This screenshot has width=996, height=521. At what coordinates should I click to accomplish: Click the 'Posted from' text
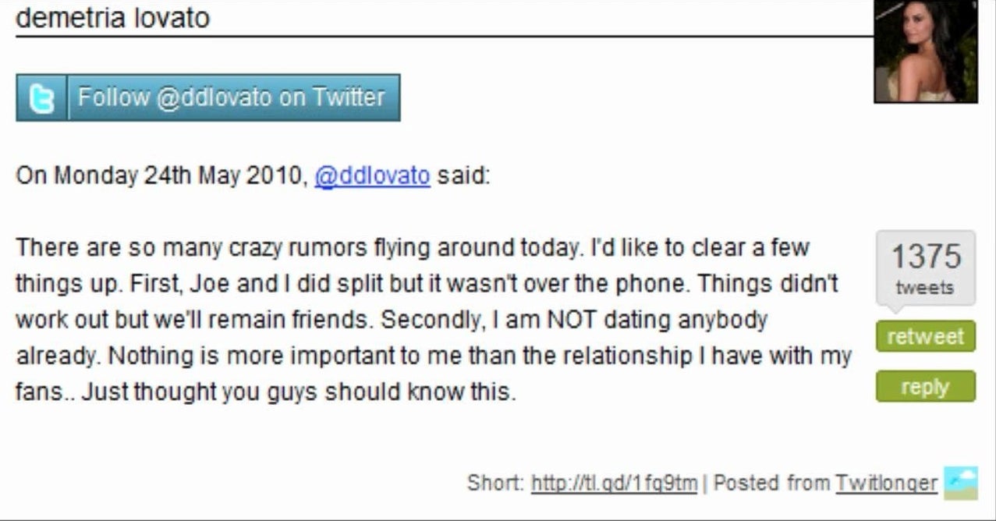(771, 484)
